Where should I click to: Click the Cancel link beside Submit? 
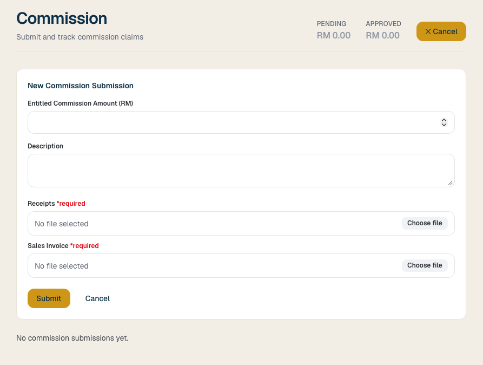coord(97,298)
